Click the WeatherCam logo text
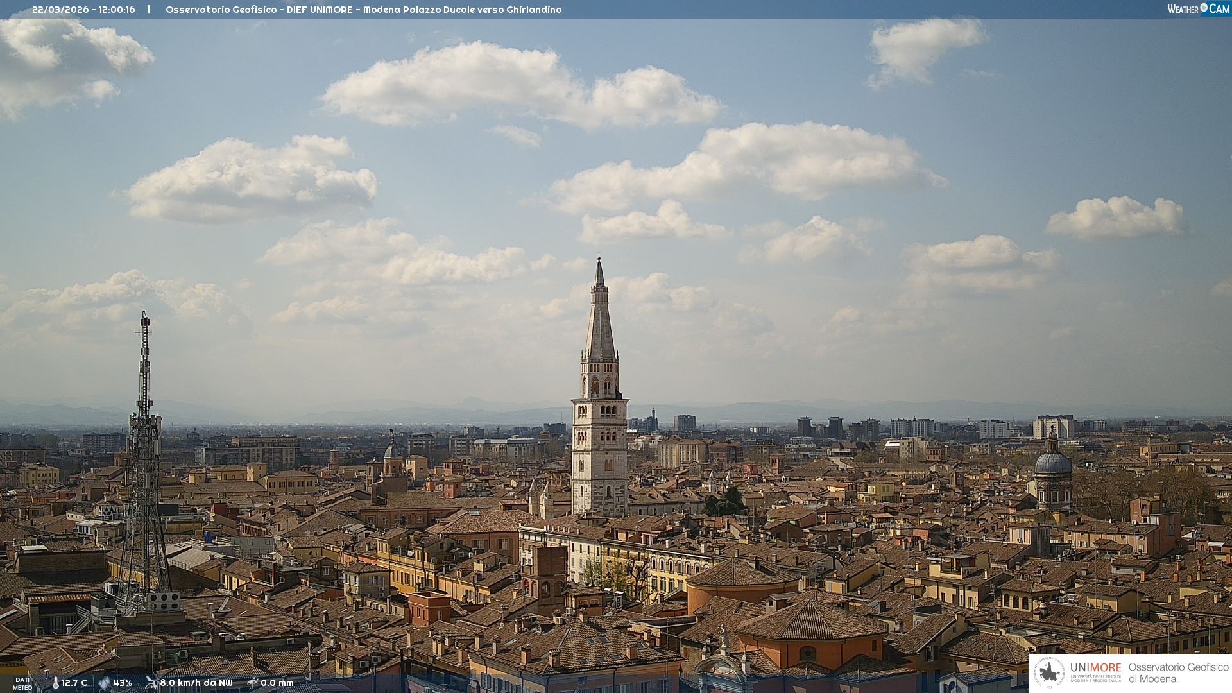The height and width of the screenshot is (693, 1232). pos(1183,9)
